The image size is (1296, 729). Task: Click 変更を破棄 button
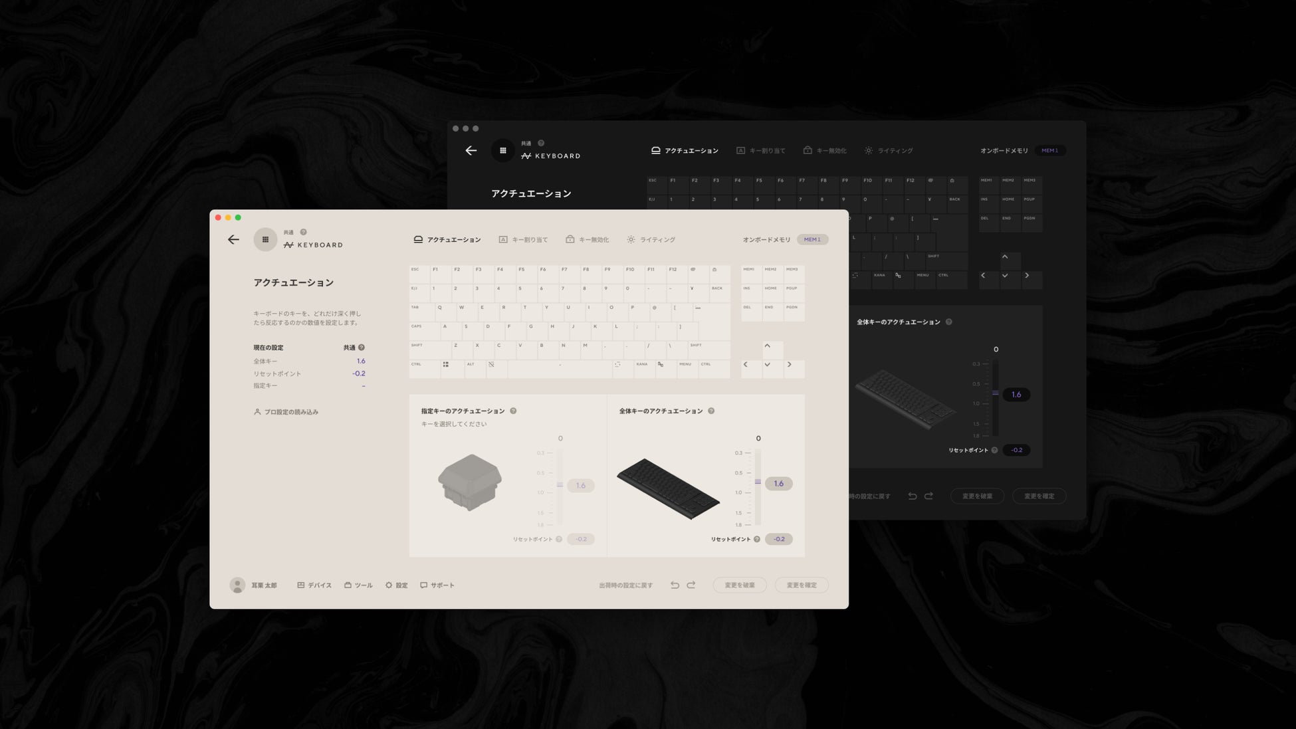(x=739, y=585)
